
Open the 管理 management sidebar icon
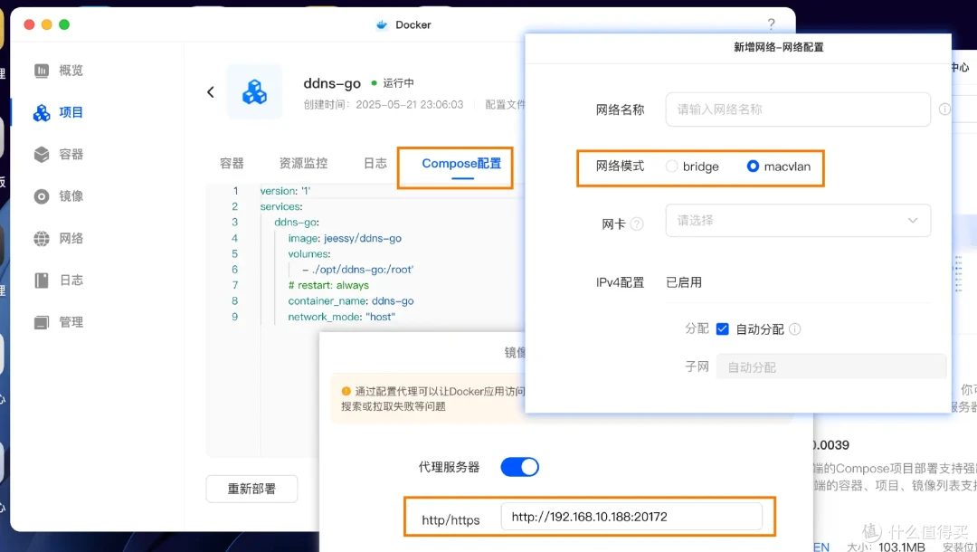click(x=42, y=322)
